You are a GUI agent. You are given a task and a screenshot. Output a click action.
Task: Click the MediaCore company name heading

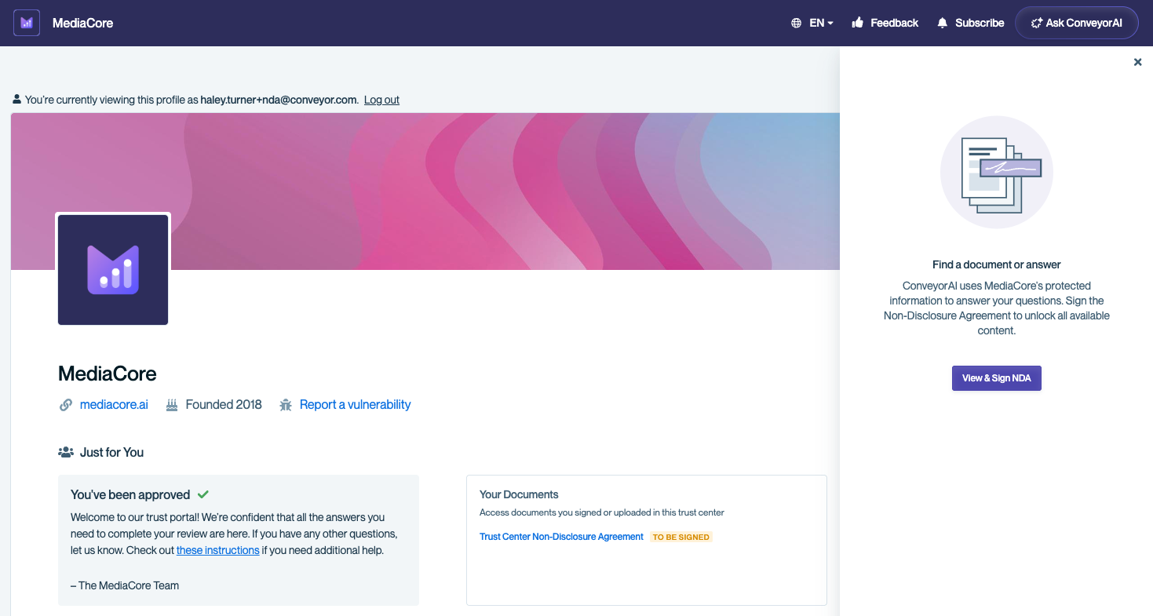tap(108, 374)
